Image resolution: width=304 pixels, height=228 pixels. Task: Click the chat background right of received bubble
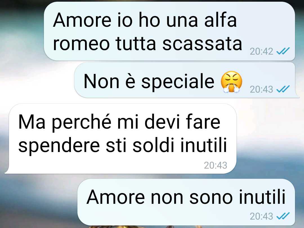pos(269,138)
